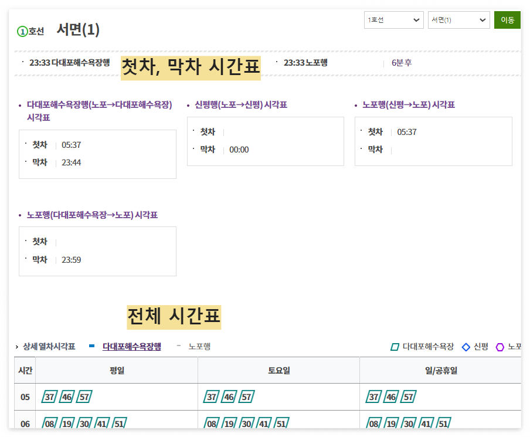Image resolution: width=530 pixels, height=437 pixels.
Task: Click the 46 time badge under 토요일 column
Action: click(229, 397)
